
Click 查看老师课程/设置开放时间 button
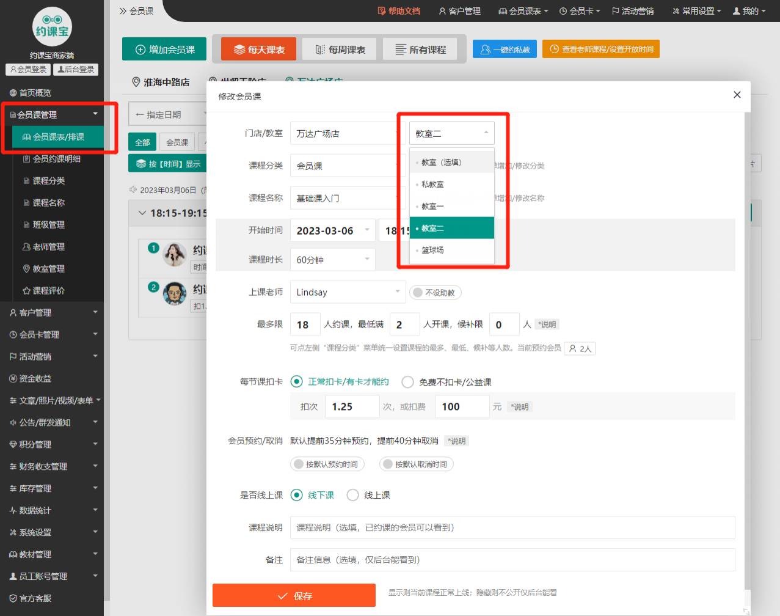pos(601,50)
